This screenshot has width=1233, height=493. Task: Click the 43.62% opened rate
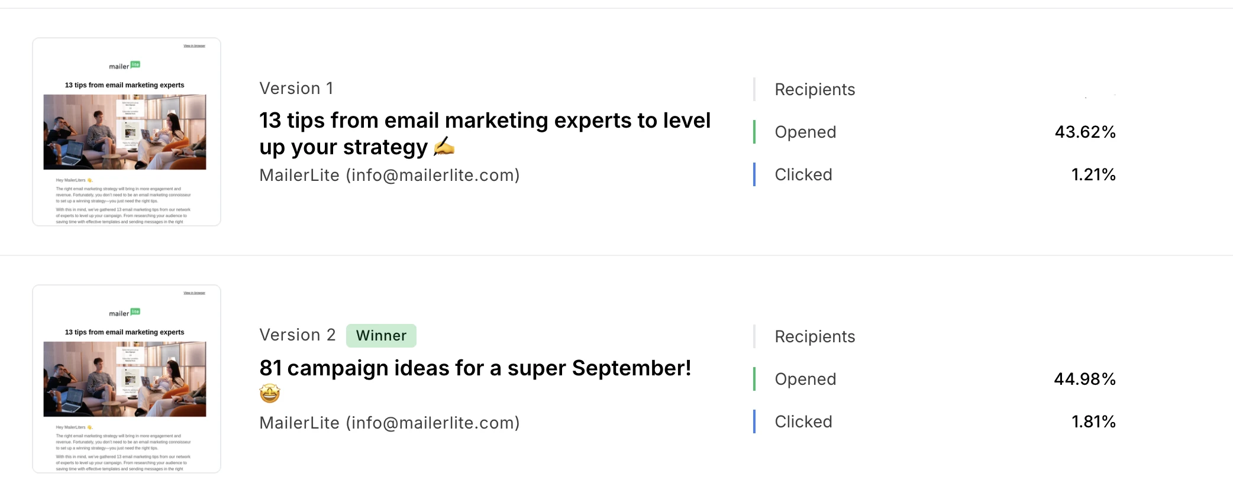click(x=1085, y=132)
